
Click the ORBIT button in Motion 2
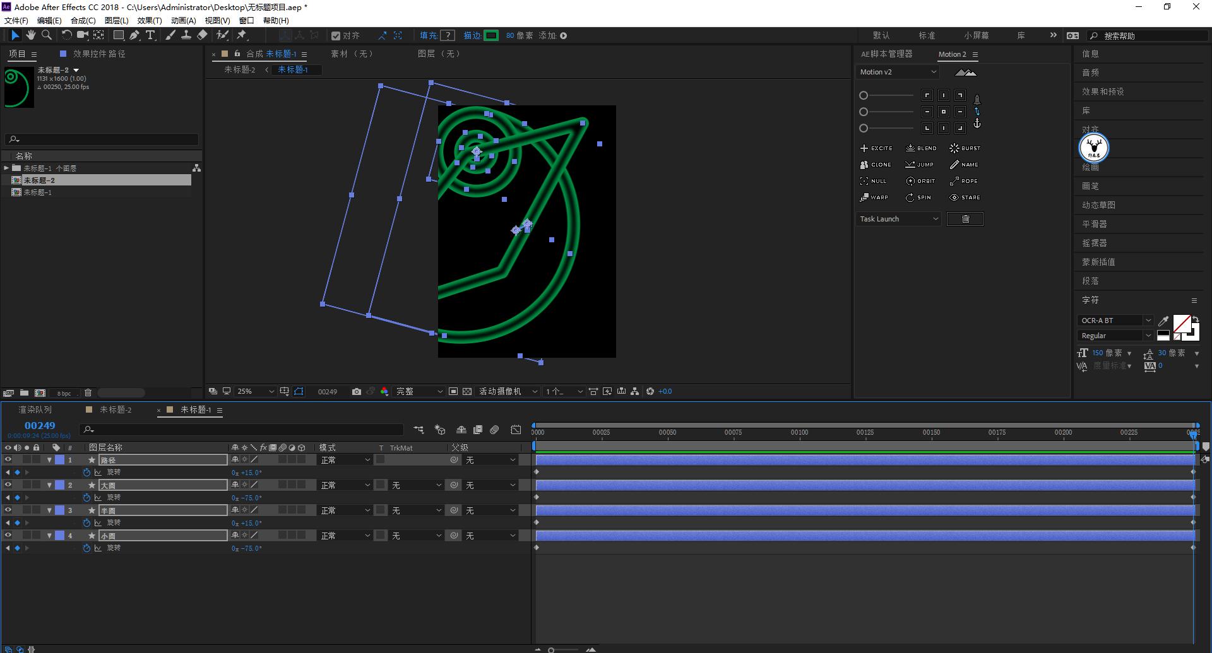click(x=920, y=181)
